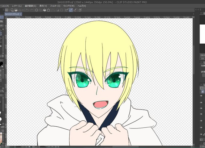Click the Scale/Rotate transform icon
This screenshot has height=148, width=205.
coord(48,10)
